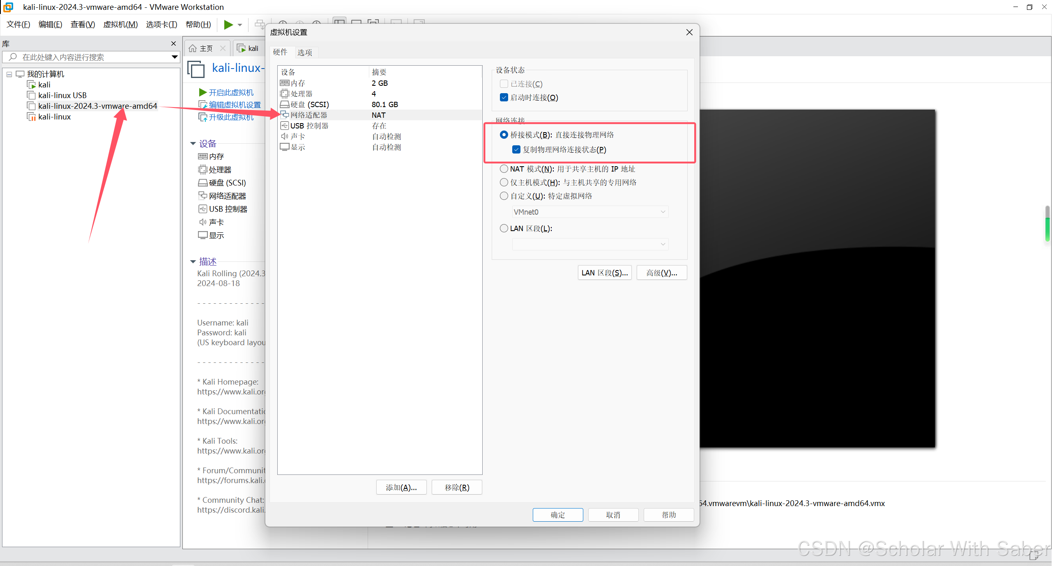Open the library search dropdown arrow
Viewport: 1052px width, 566px height.
(175, 57)
